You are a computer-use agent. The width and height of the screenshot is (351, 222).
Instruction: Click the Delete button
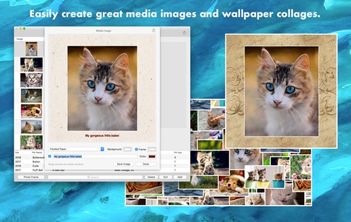pyautogui.click(x=152, y=177)
